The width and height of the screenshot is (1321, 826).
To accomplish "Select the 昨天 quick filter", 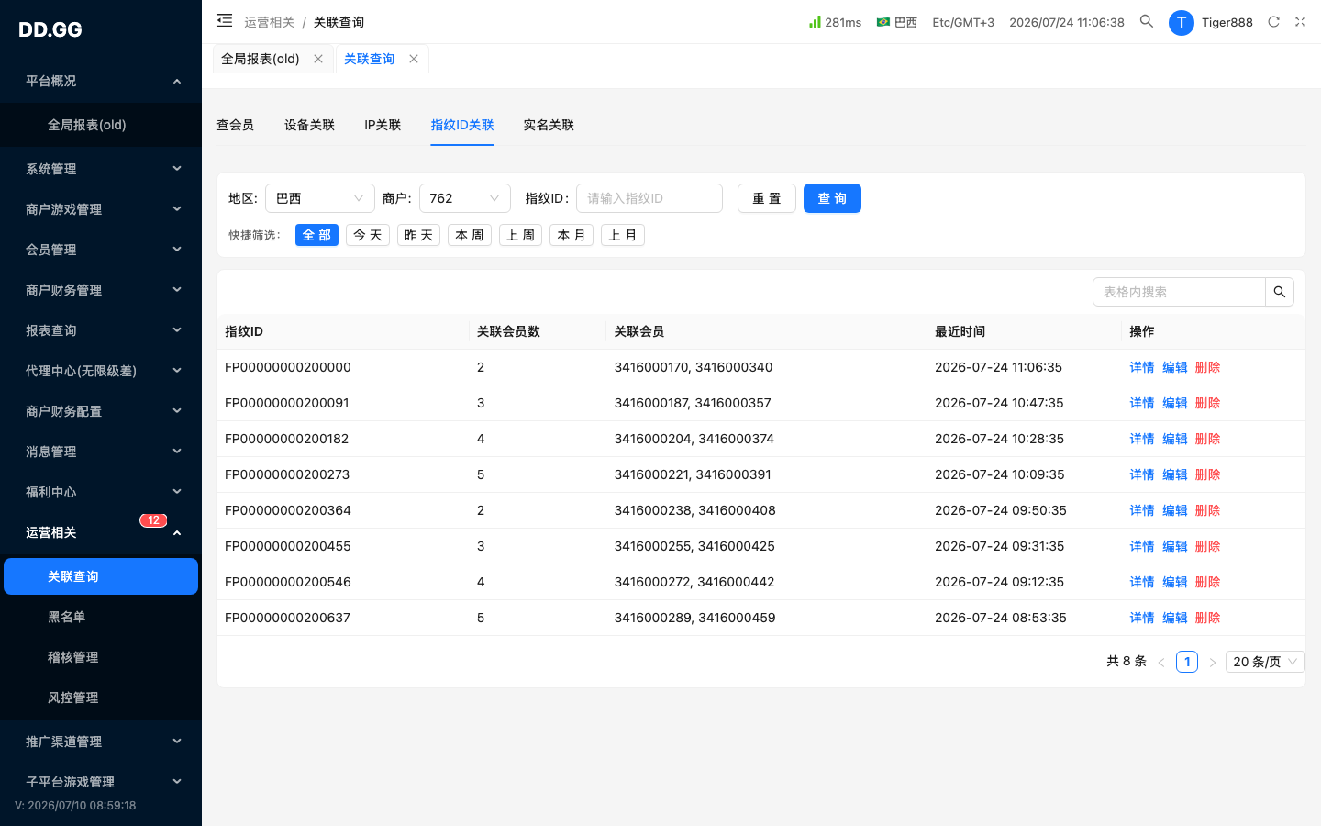I will (418, 235).
